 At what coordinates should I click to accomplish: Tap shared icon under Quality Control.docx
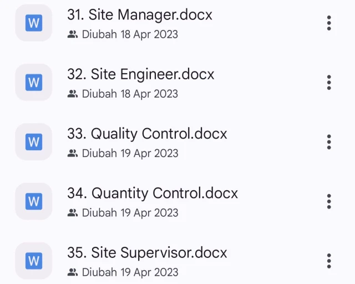(x=72, y=153)
